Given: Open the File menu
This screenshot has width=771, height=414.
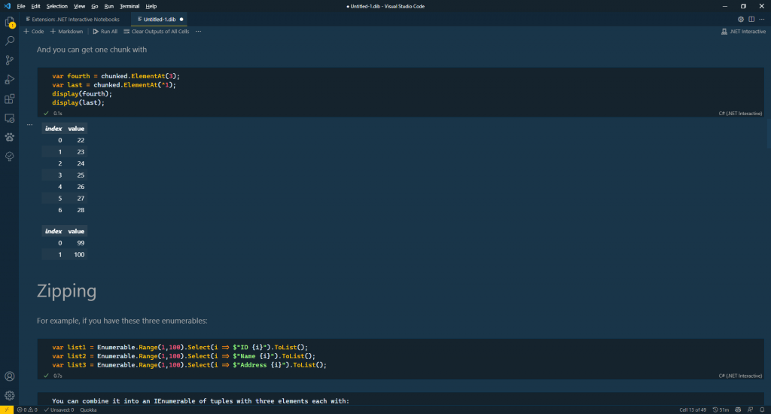Looking at the screenshot, I should pyautogui.click(x=20, y=6).
